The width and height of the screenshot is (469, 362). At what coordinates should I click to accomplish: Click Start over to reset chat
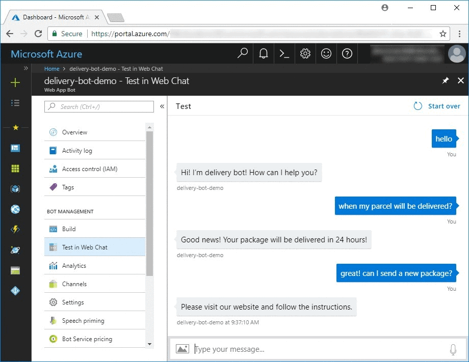pyautogui.click(x=444, y=106)
